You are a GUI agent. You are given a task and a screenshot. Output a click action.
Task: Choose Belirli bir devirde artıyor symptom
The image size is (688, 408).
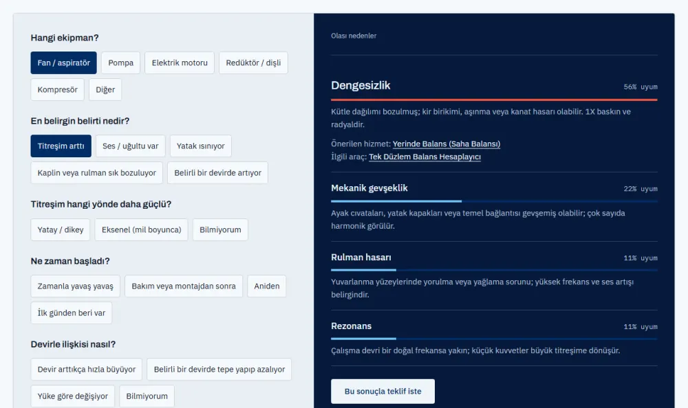[x=217, y=172]
